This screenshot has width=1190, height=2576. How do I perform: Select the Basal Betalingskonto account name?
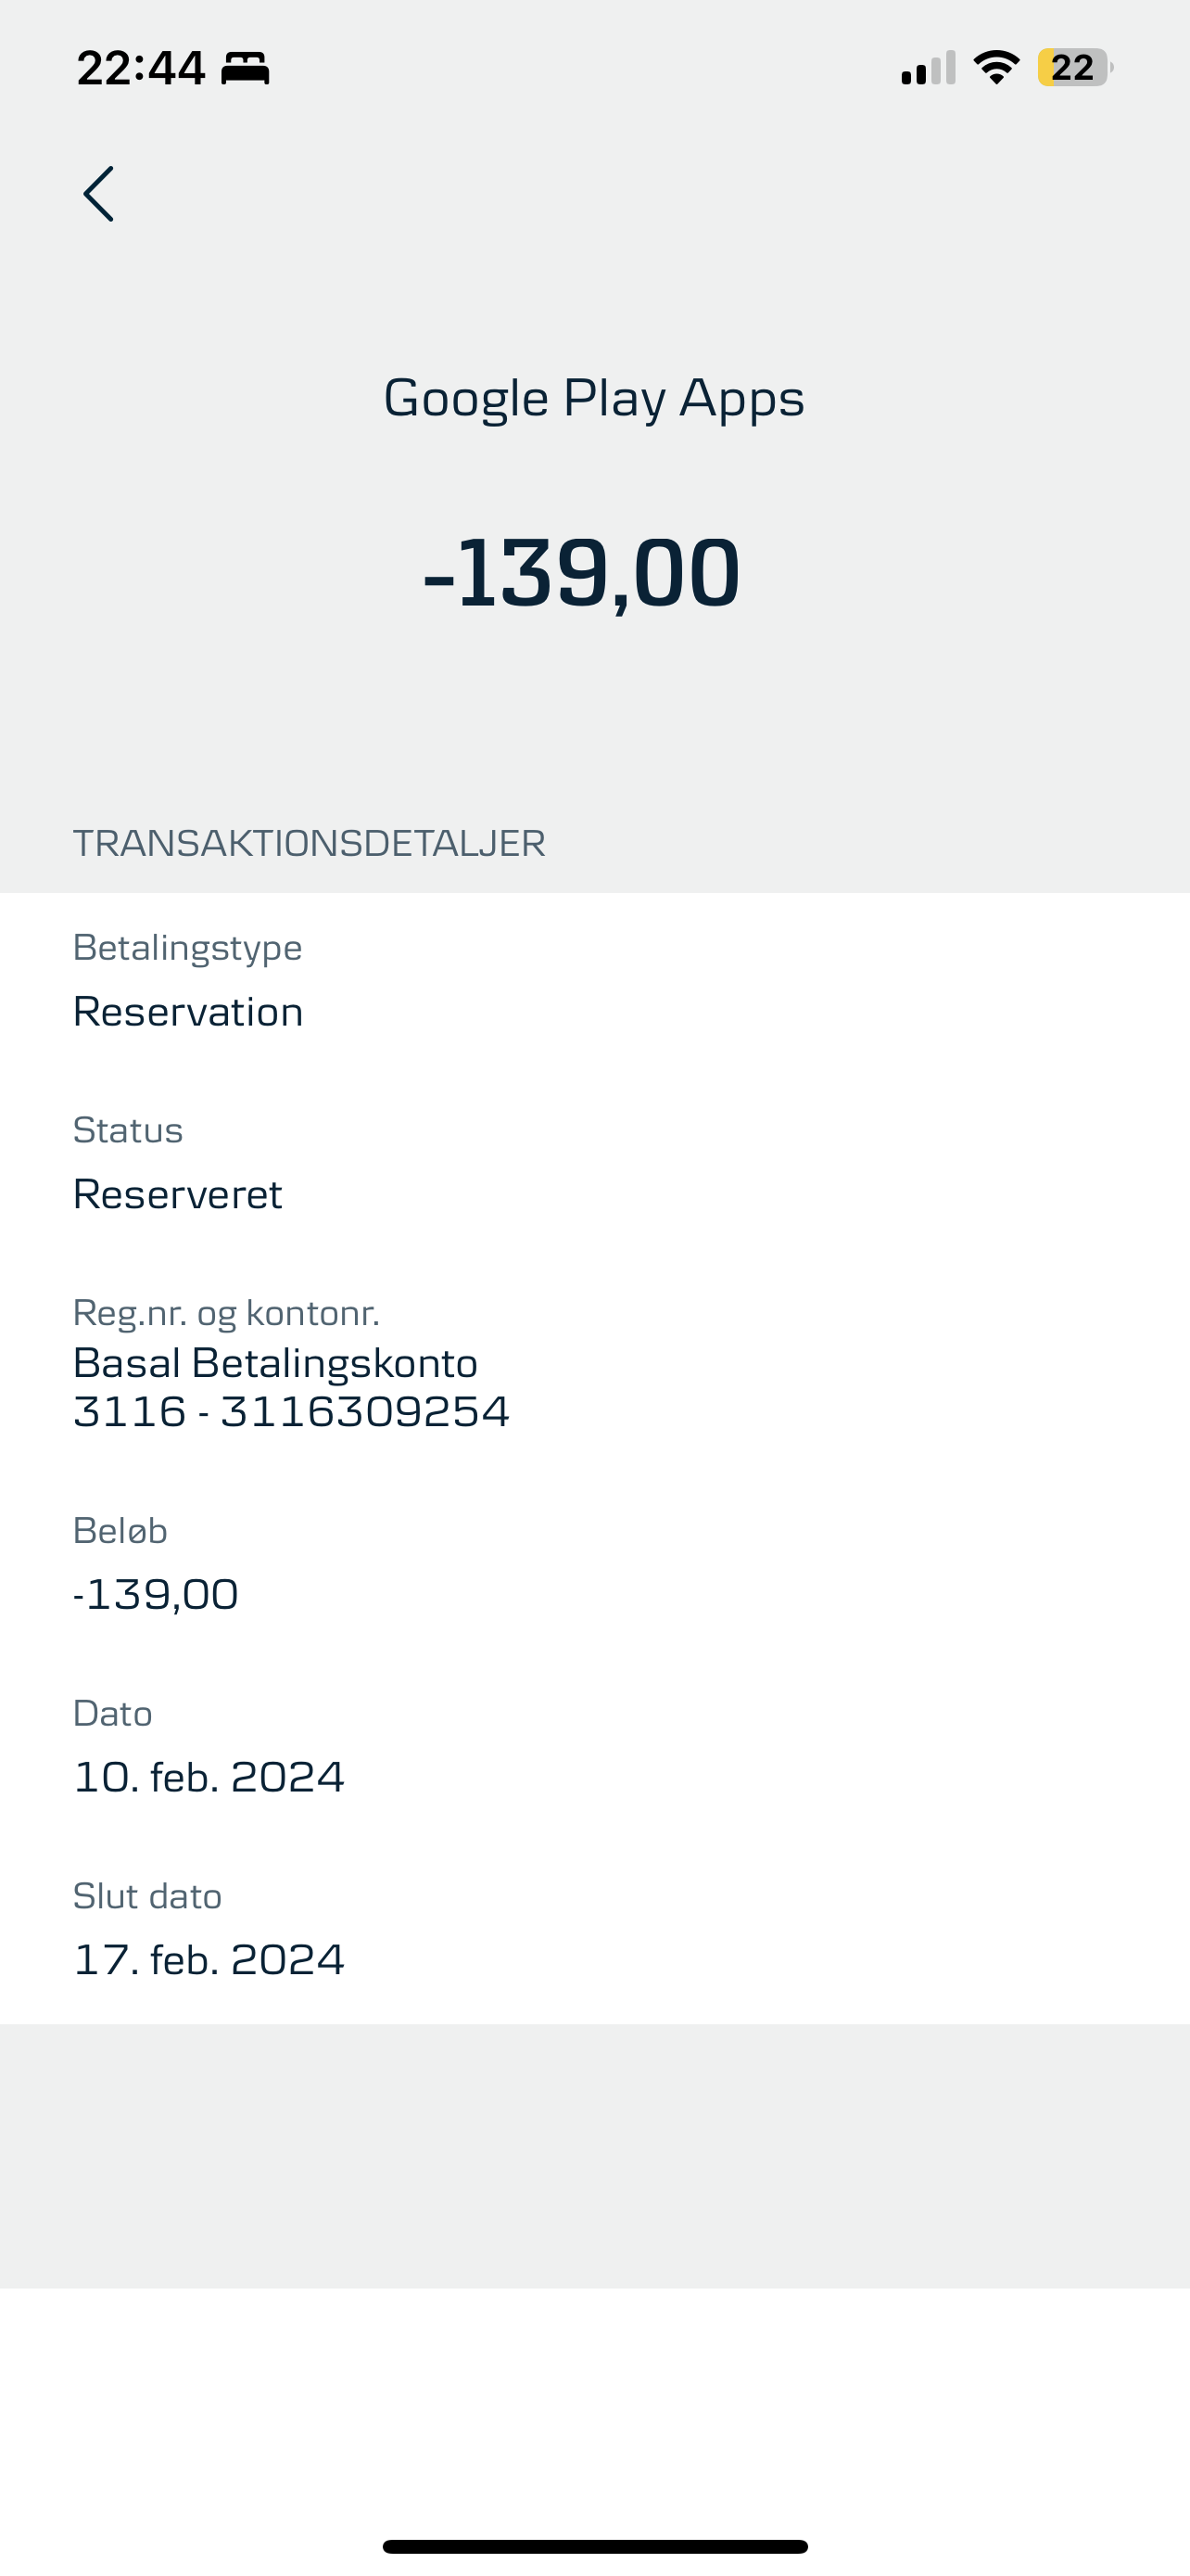click(x=276, y=1363)
